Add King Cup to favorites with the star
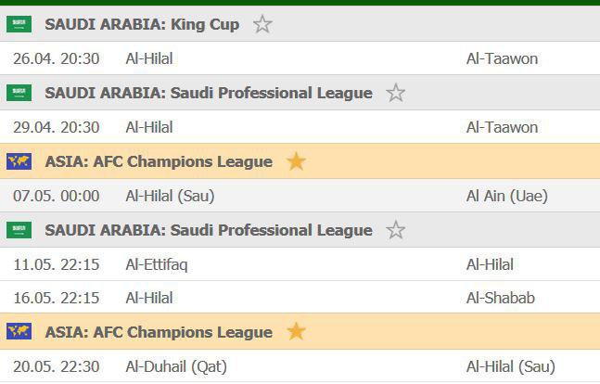 click(262, 24)
